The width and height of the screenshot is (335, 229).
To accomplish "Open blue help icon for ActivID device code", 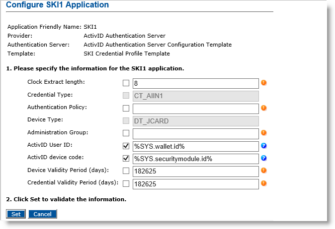I will click(x=264, y=159).
